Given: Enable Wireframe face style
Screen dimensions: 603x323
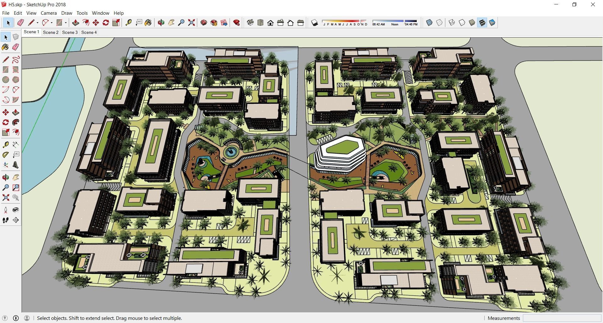Looking at the screenshot, I should (452, 23).
